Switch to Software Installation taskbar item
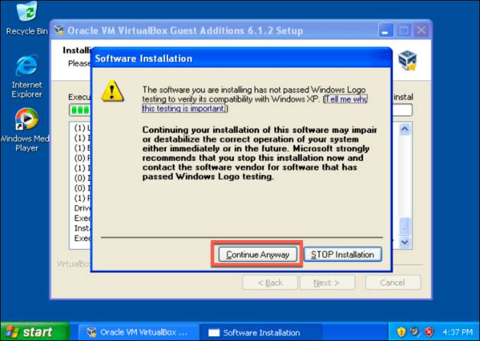480x341 pixels. 261,333
